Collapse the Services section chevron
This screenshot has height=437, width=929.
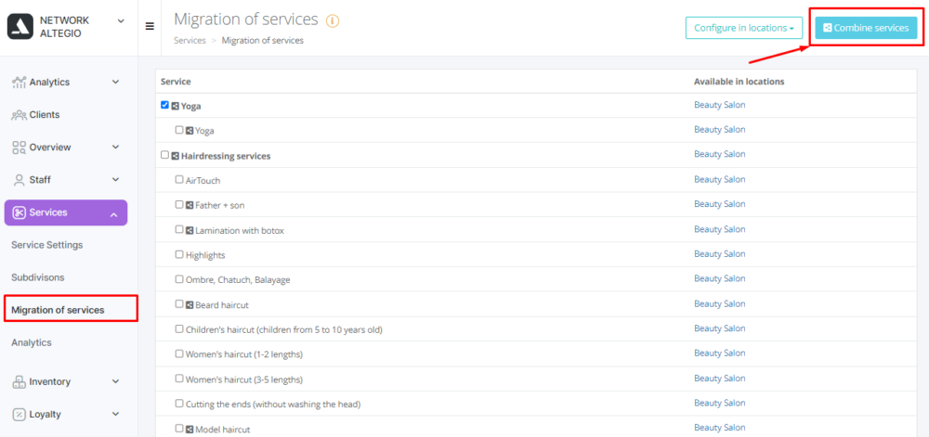pyautogui.click(x=113, y=213)
